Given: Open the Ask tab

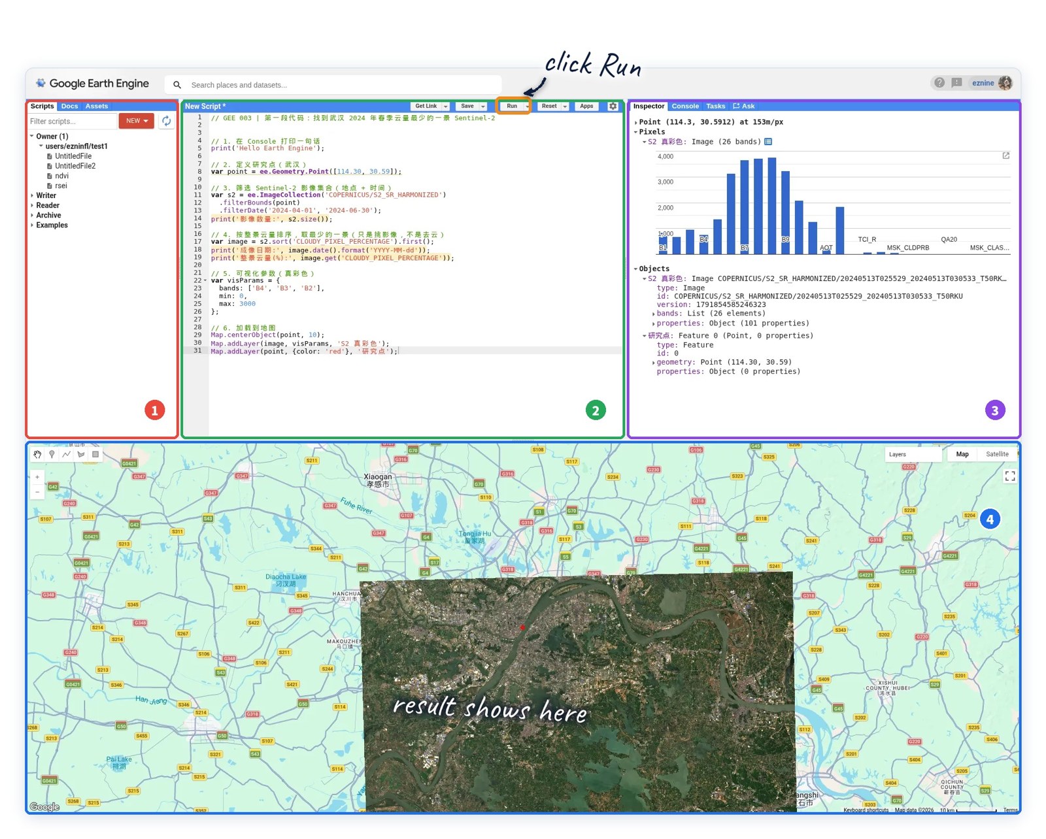Looking at the screenshot, I should [x=744, y=106].
